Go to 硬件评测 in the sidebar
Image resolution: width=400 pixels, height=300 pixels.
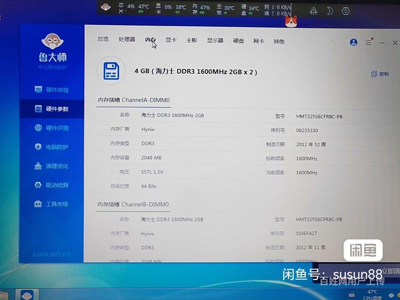pos(52,128)
